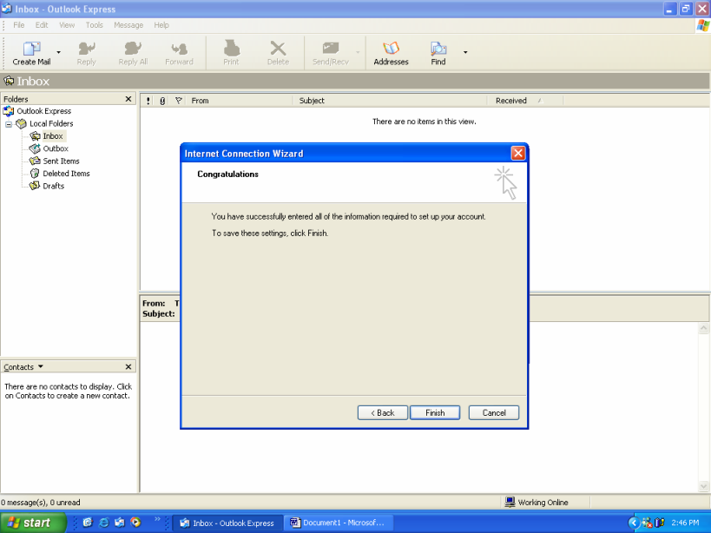Launch Outlook Express quick launch icon

(x=120, y=522)
